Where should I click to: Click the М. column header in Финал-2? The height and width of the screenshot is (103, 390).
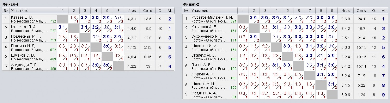click(x=383, y=11)
